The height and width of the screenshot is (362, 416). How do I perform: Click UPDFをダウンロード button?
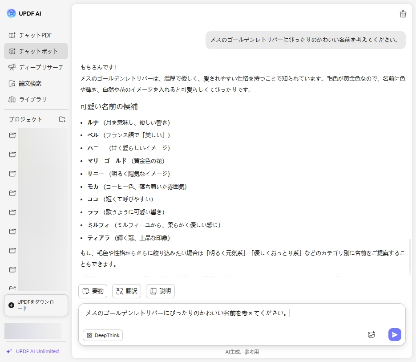point(36,305)
